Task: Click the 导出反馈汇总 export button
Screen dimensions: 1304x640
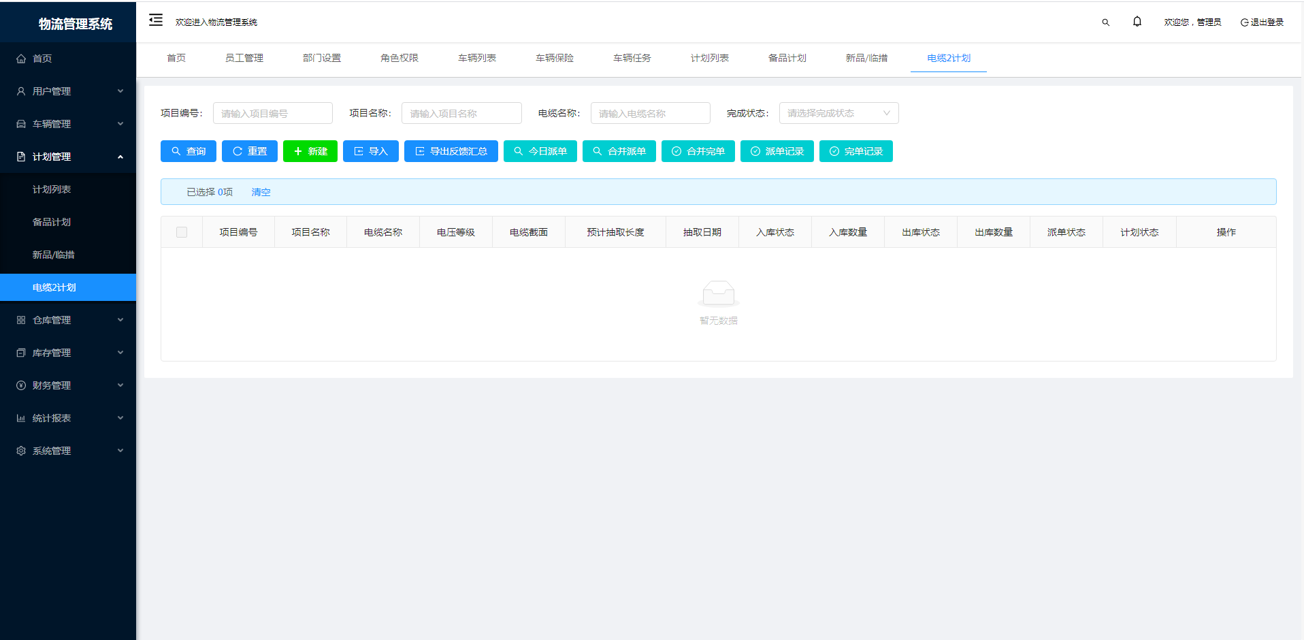Action: pos(451,151)
